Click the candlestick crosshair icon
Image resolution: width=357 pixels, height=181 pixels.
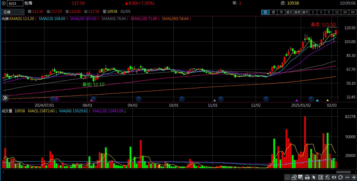point(327,177)
